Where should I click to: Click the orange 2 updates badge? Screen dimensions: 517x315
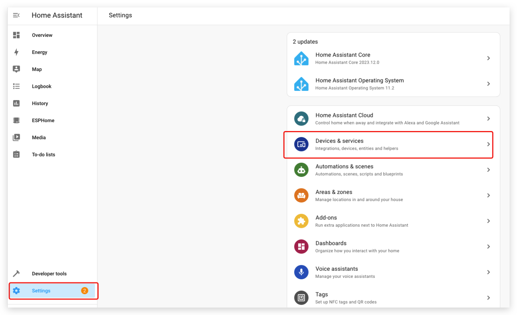click(x=85, y=291)
